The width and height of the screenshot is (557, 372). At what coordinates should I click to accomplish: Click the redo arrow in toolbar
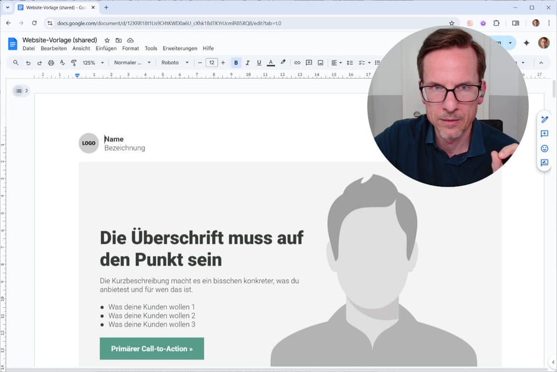click(x=39, y=63)
